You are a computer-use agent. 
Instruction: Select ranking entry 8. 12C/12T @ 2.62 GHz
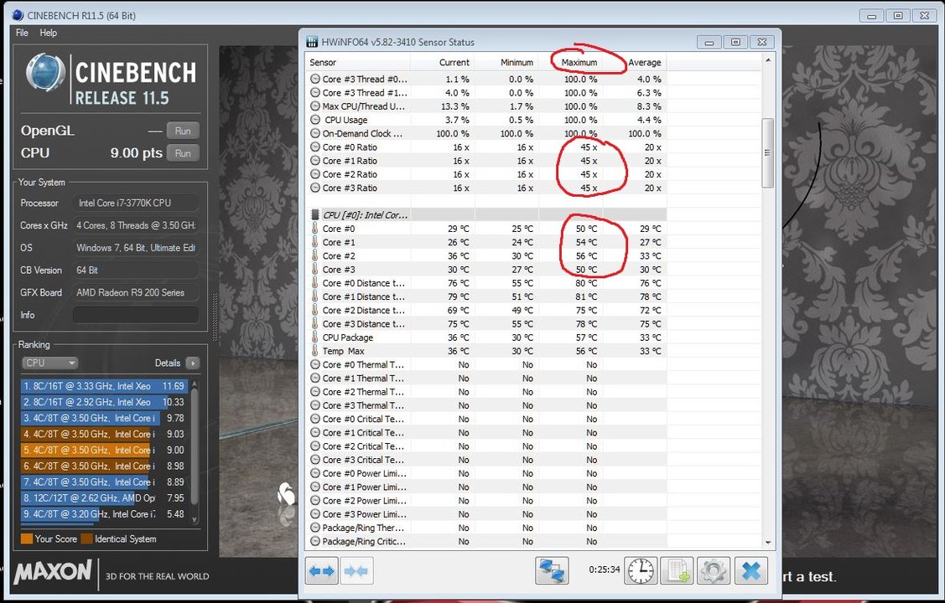point(104,498)
